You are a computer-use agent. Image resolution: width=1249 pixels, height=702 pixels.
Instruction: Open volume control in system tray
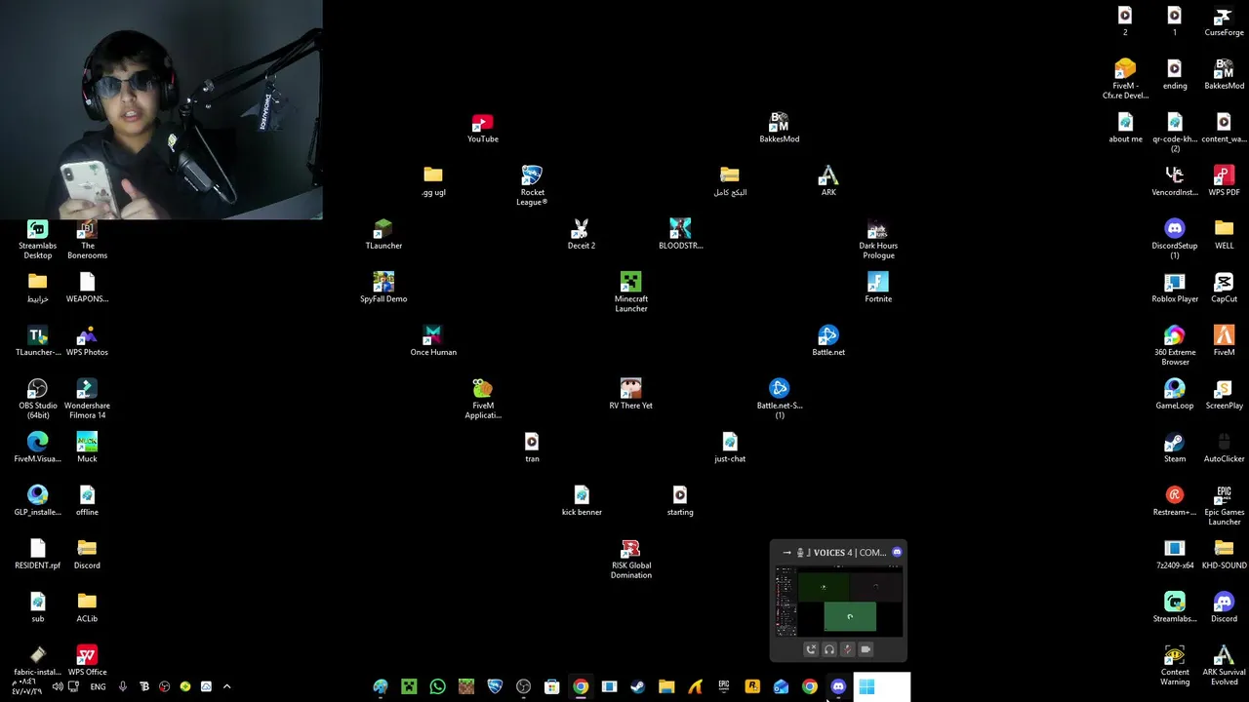57,686
